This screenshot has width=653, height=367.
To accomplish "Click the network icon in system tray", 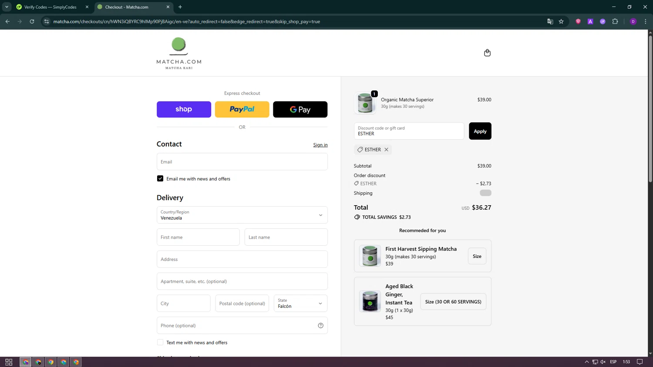I will pyautogui.click(x=595, y=362).
